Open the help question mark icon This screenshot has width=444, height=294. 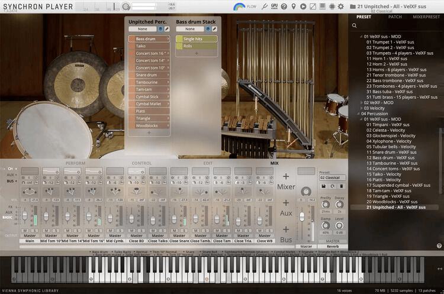(x=284, y=7)
